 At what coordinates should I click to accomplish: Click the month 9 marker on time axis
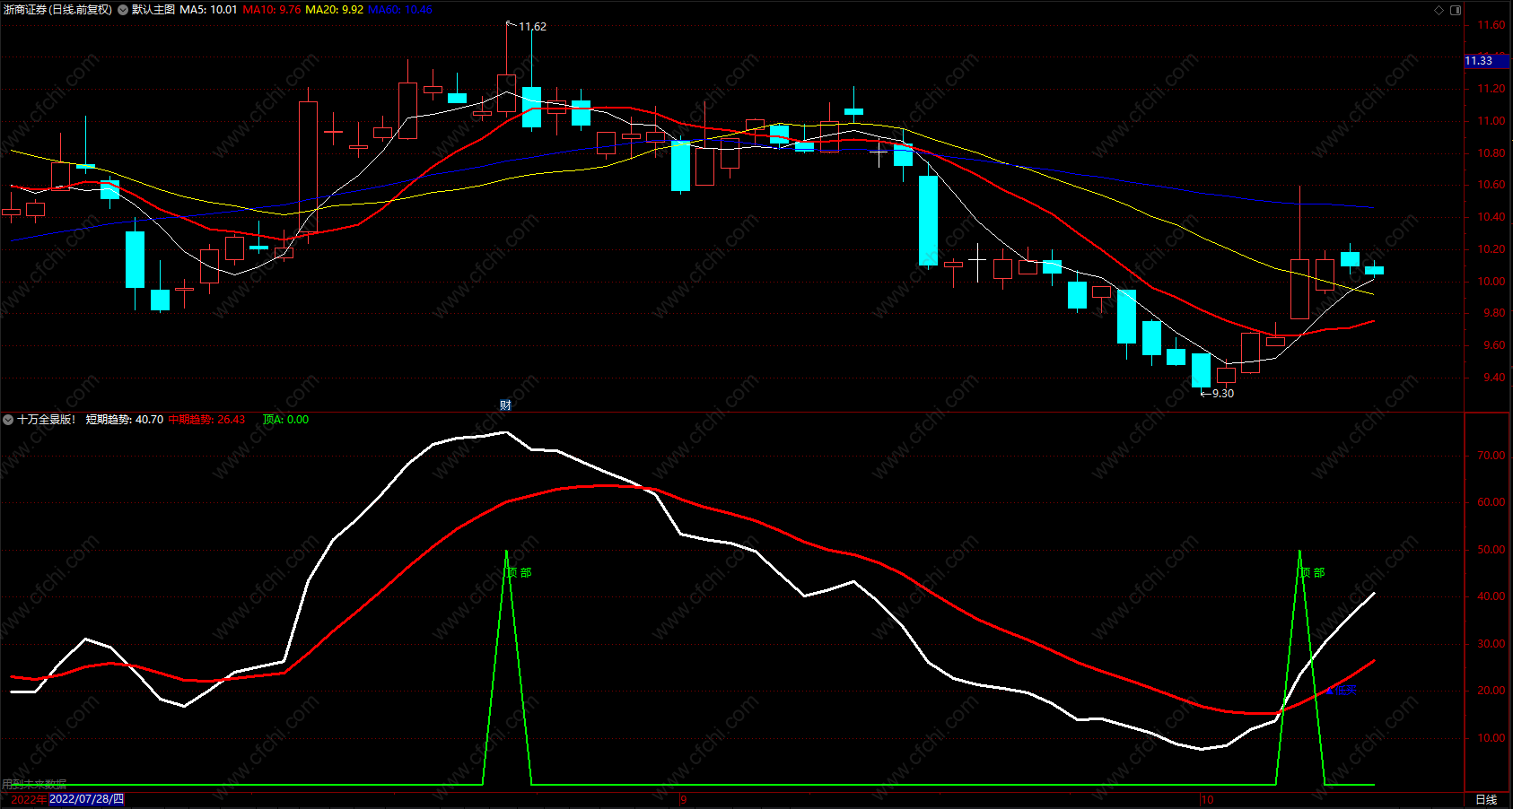coord(684,799)
